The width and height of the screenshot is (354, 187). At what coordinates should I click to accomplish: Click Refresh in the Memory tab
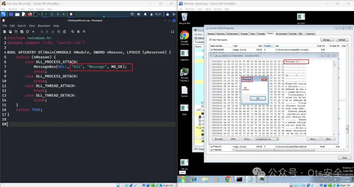342,40
